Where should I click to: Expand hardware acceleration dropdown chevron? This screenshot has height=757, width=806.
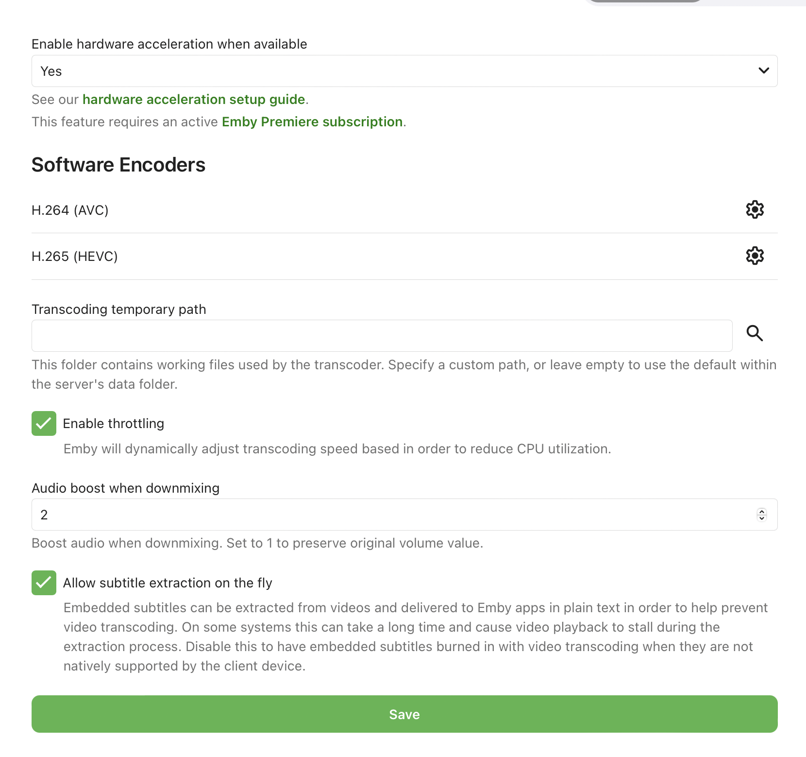tap(763, 71)
